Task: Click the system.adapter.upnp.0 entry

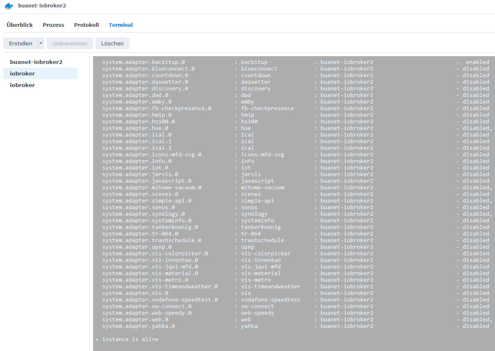Action: 137,247
